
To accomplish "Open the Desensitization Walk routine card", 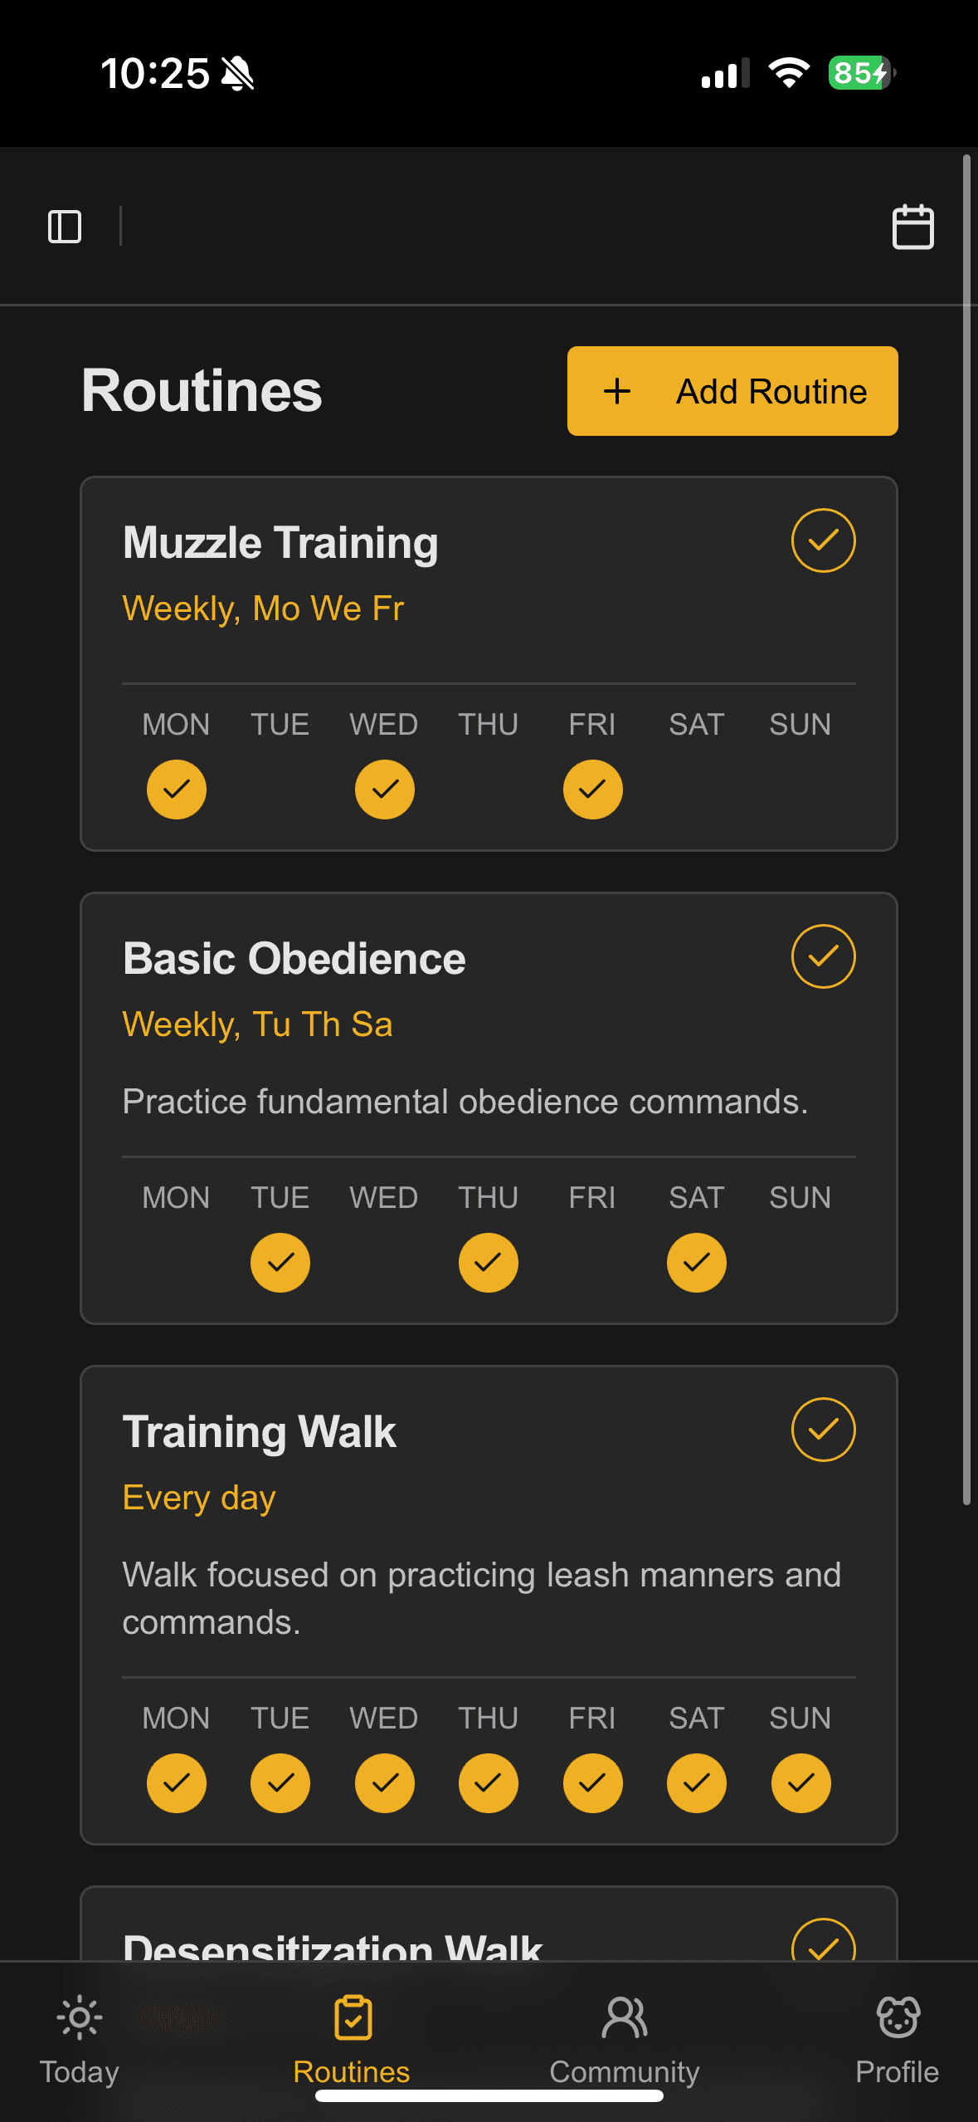I will [x=489, y=1924].
